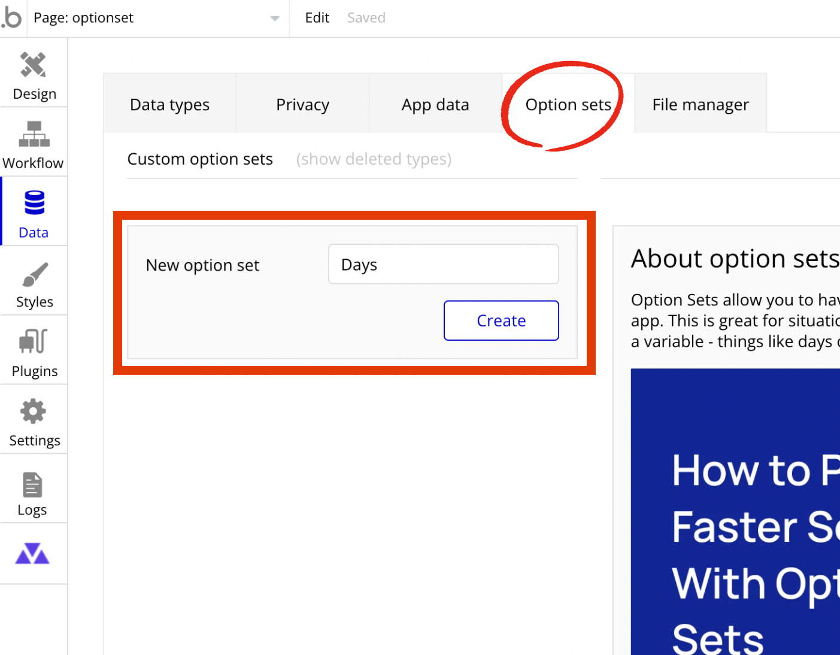Image resolution: width=840 pixels, height=655 pixels.
Task: Open the Settings gear section
Action: [x=34, y=423]
